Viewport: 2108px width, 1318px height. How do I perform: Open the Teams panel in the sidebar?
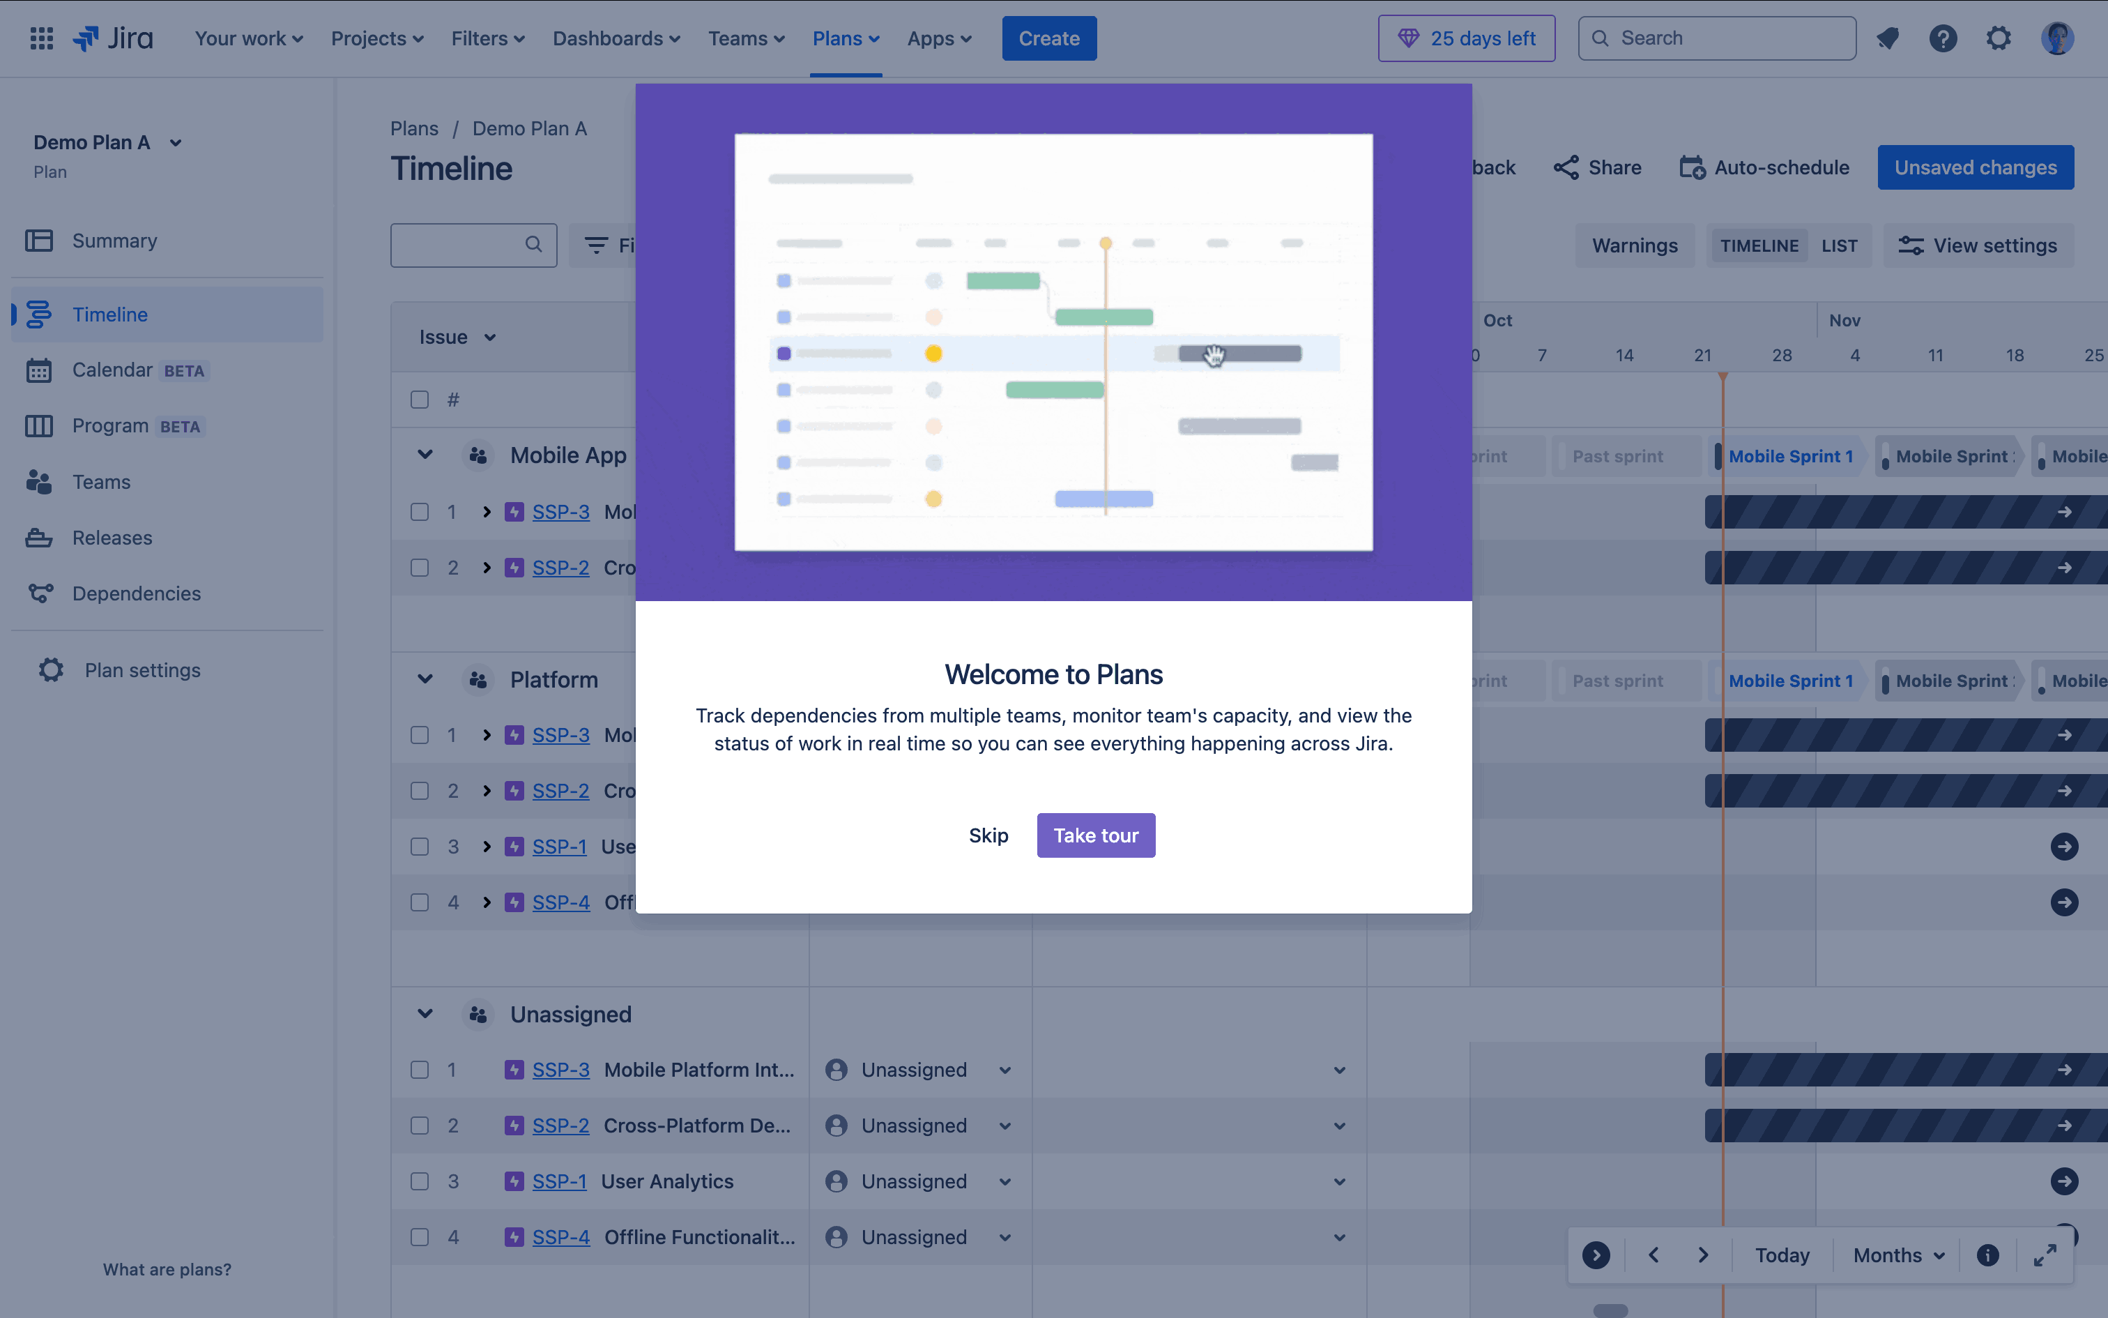pos(101,481)
